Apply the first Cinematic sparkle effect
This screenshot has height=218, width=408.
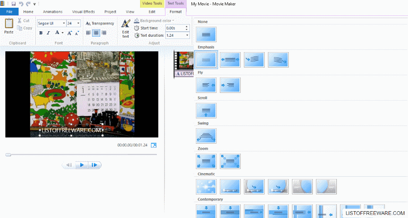pos(206,187)
